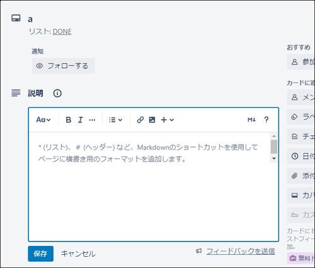Click scrollbar down arrow in editor
The height and width of the screenshot is (268, 315).
tap(274, 158)
